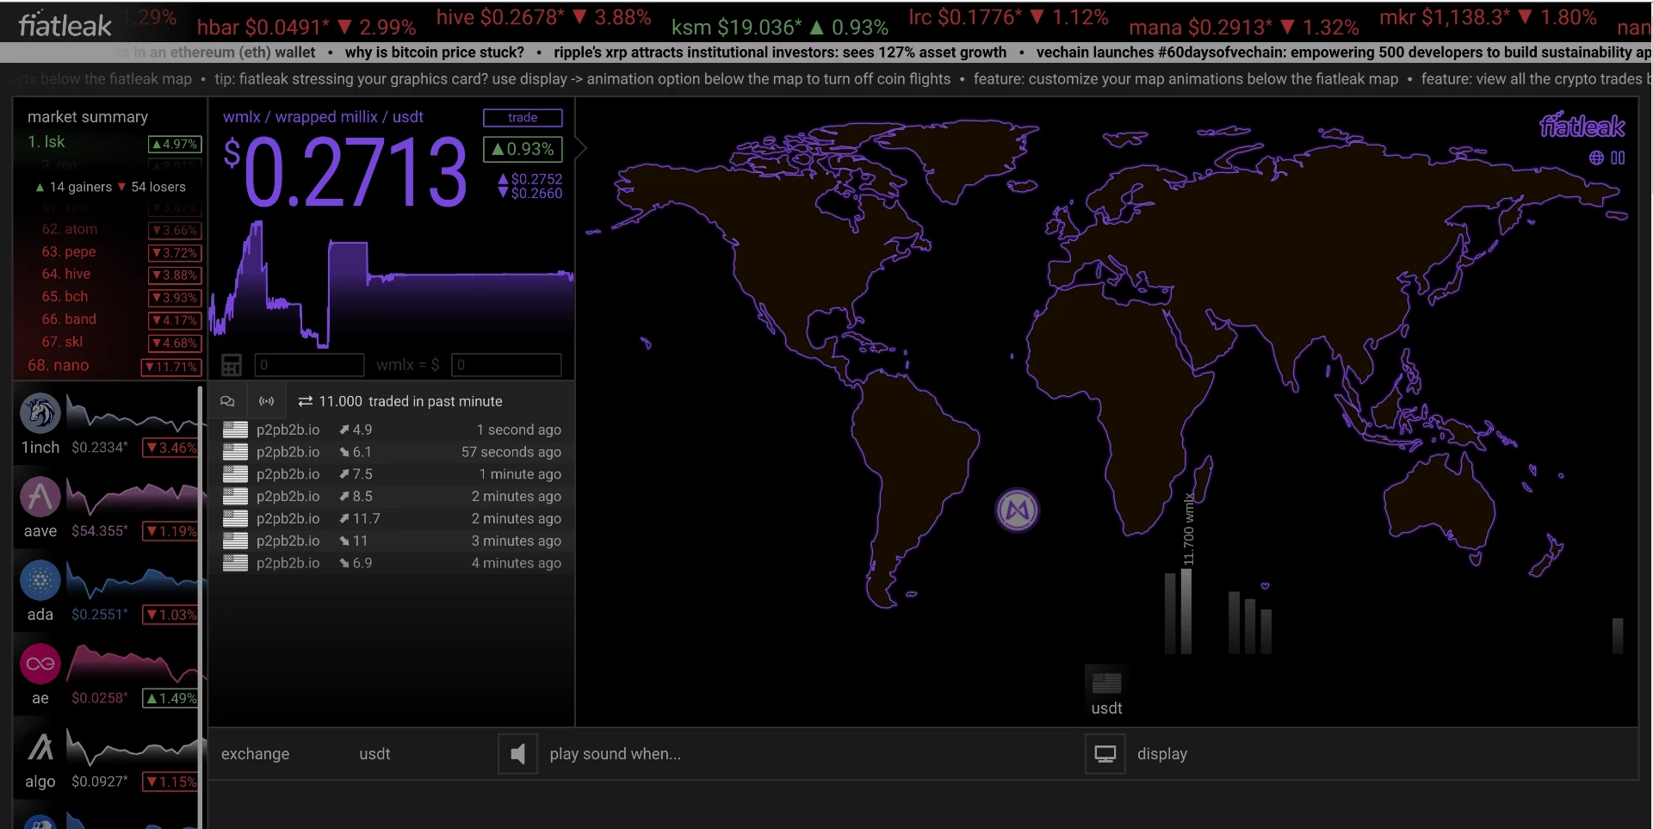Click the 54 losers filter
Image resolution: width=1653 pixels, height=829 pixels.
[x=152, y=187]
